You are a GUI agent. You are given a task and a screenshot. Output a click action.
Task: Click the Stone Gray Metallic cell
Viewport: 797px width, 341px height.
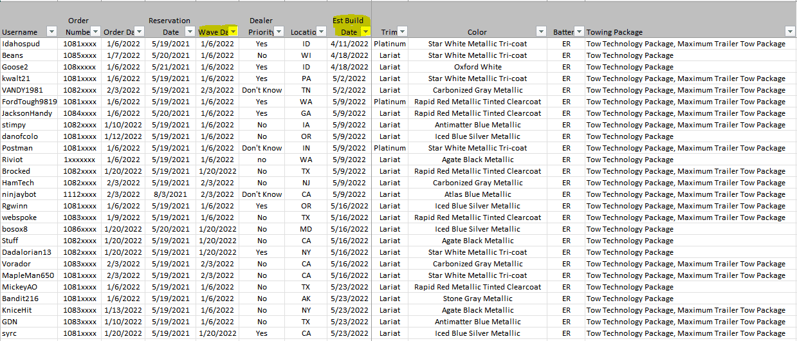[x=477, y=299]
